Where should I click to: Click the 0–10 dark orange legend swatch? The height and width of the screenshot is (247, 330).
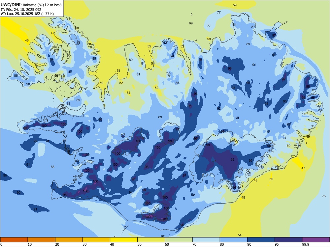pyautogui.click(x=14, y=240)
